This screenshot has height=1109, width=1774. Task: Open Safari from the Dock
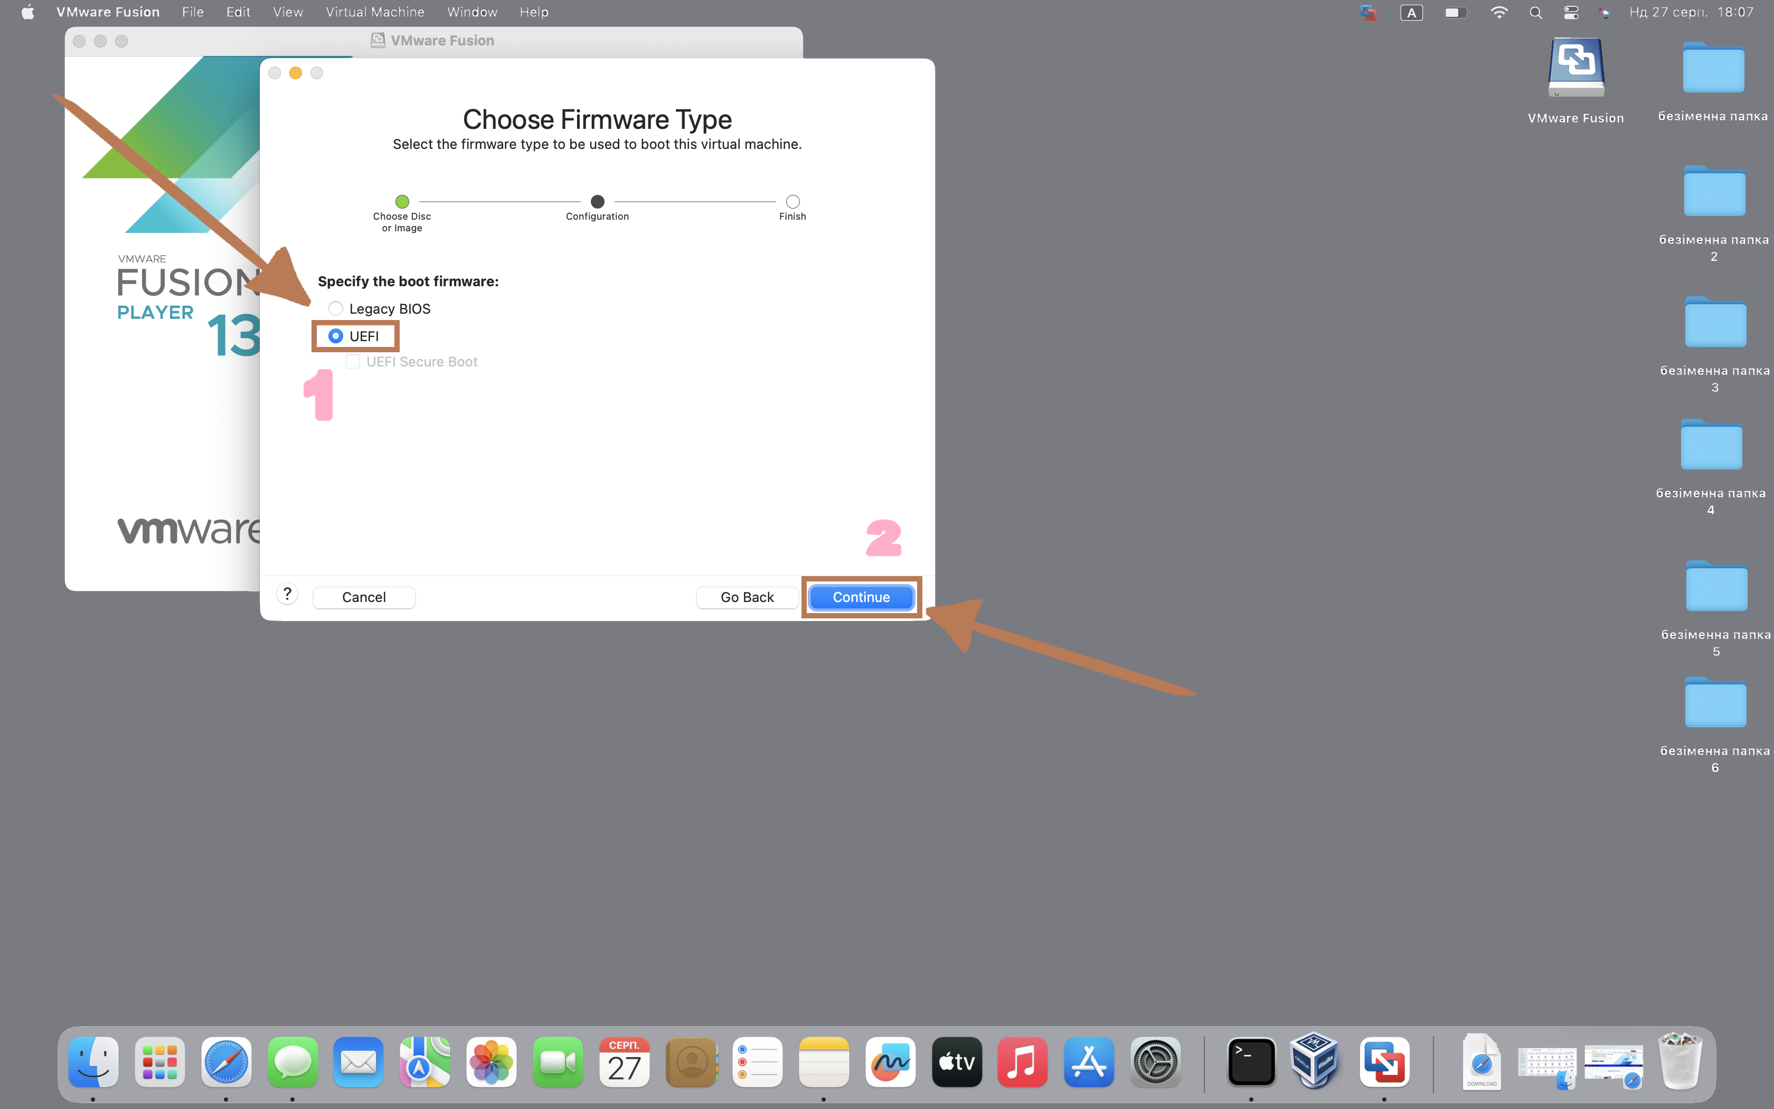[226, 1061]
